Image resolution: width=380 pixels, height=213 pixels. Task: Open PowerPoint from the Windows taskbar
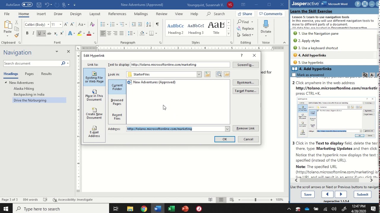tap(185, 209)
